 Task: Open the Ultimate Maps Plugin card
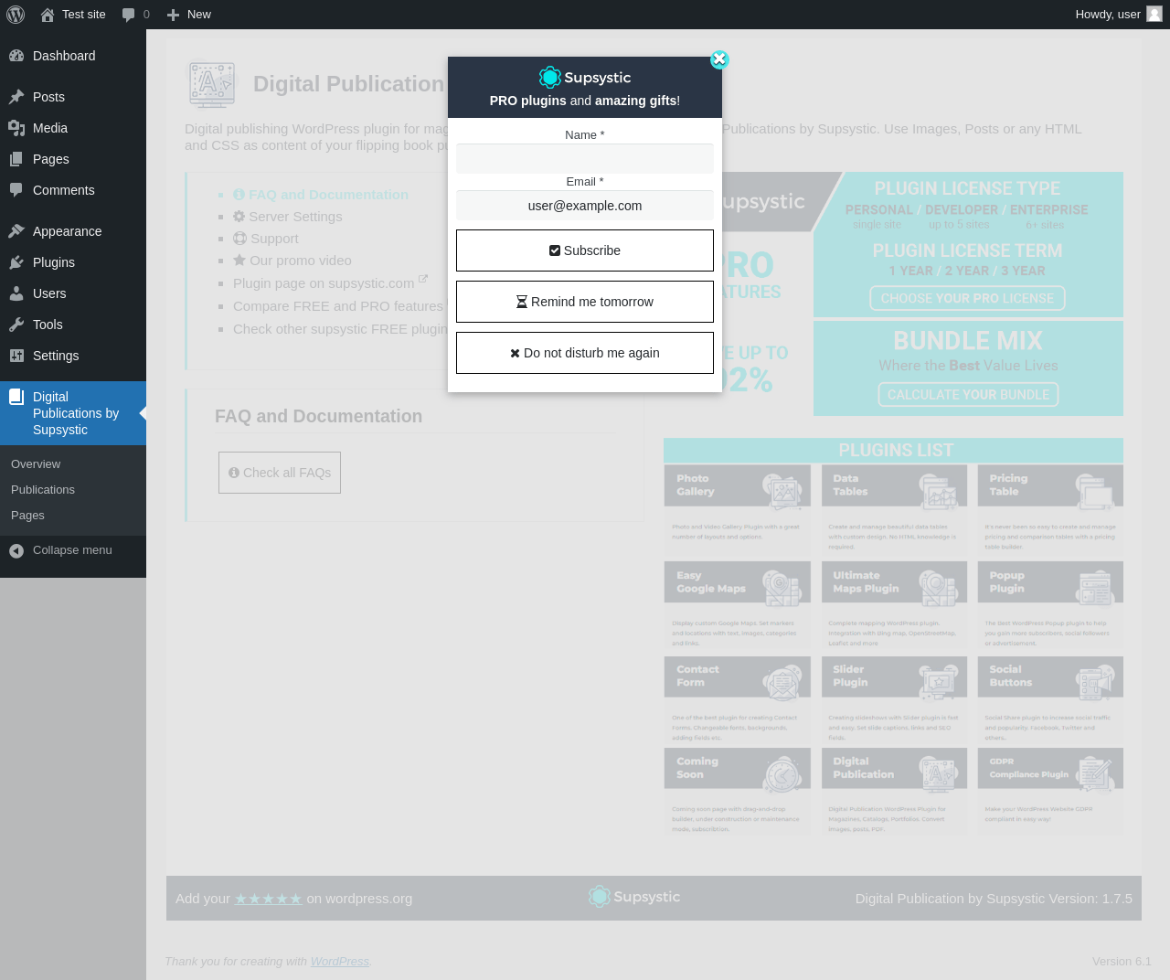click(x=894, y=605)
